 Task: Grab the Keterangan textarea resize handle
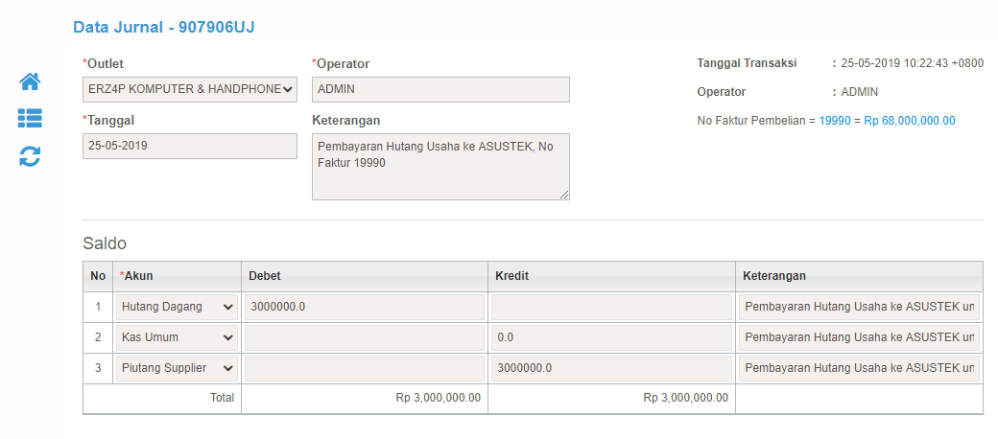(564, 195)
